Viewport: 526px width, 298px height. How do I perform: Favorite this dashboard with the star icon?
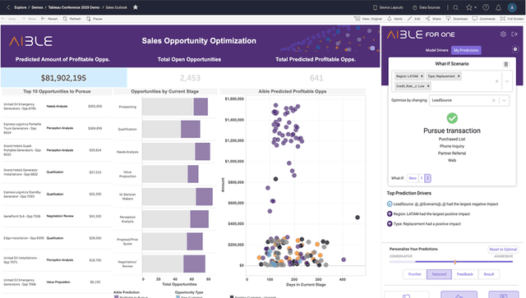[x=135, y=7]
